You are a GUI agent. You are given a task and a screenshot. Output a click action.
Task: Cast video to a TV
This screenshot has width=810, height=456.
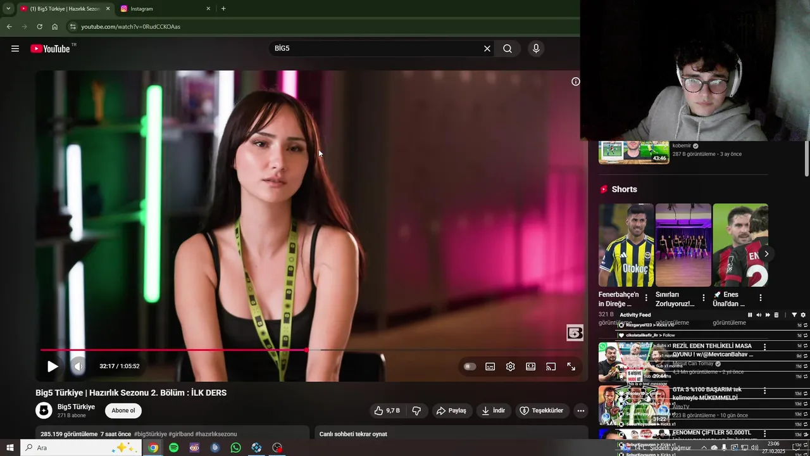click(x=551, y=366)
